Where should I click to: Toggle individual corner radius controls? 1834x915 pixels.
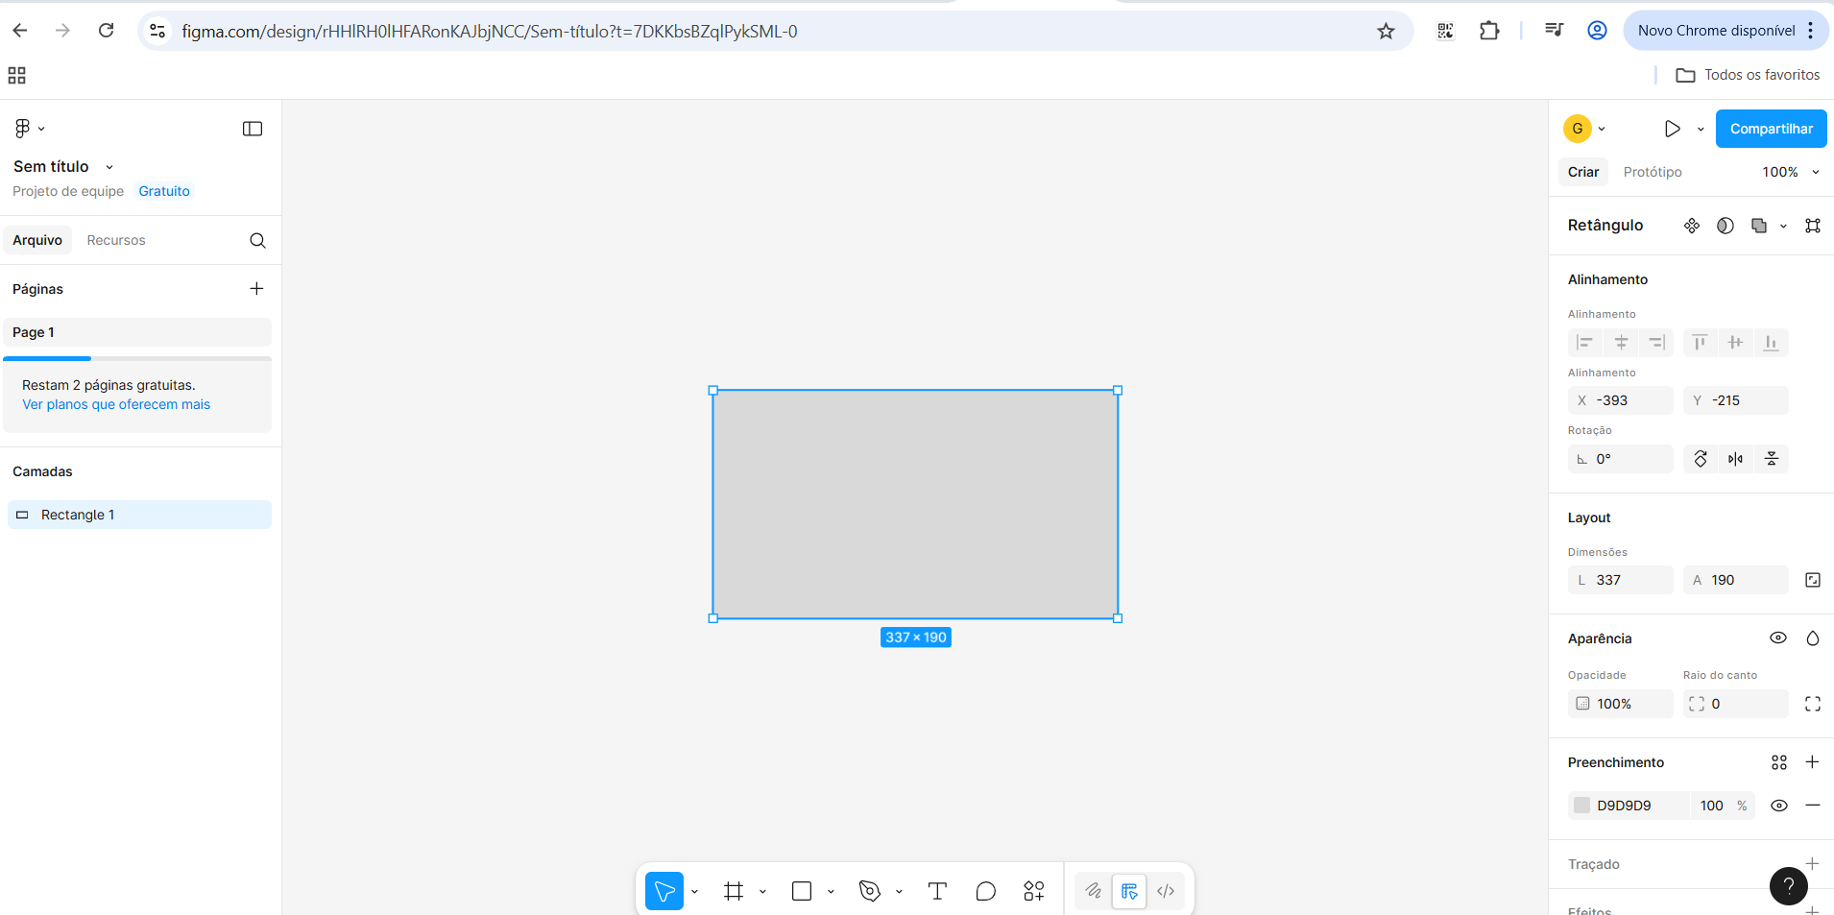1813,704
